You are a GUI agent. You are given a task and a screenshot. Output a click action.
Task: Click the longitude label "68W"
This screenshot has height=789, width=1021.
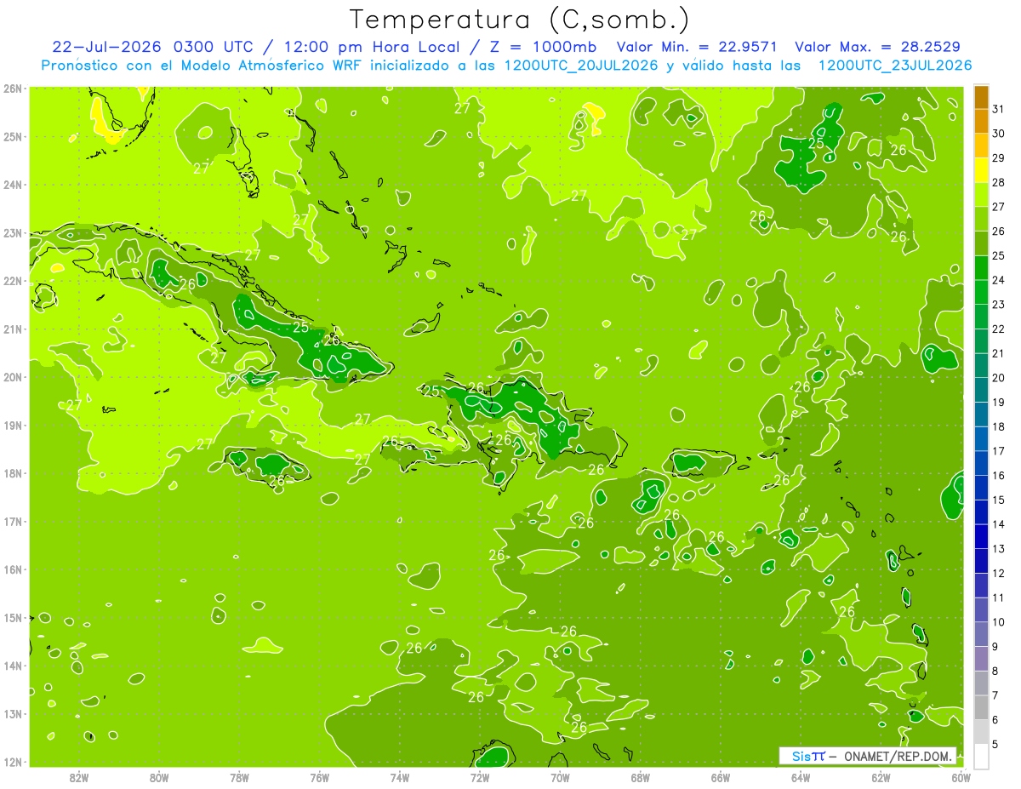coord(641,777)
